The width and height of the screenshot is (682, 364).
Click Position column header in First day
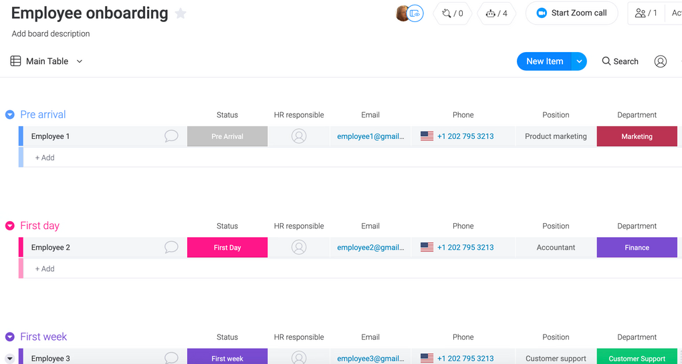click(556, 226)
